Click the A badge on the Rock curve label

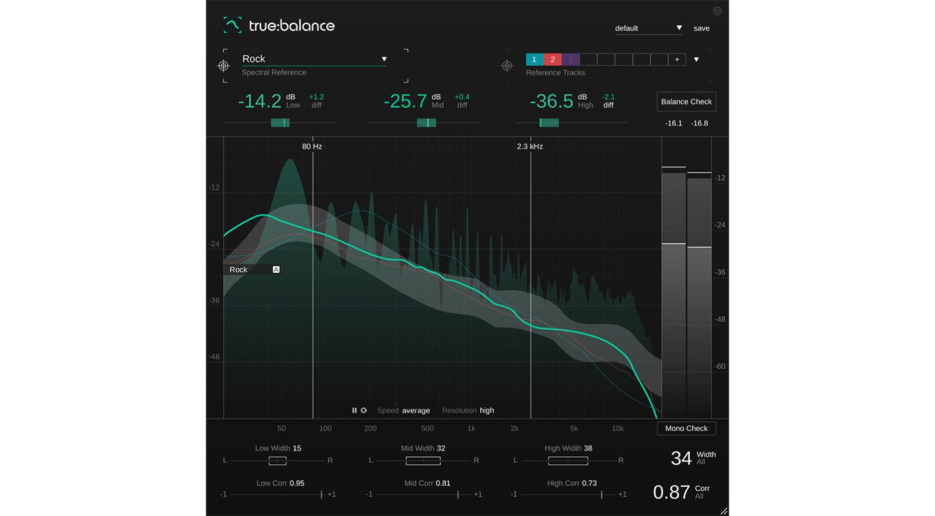276,269
